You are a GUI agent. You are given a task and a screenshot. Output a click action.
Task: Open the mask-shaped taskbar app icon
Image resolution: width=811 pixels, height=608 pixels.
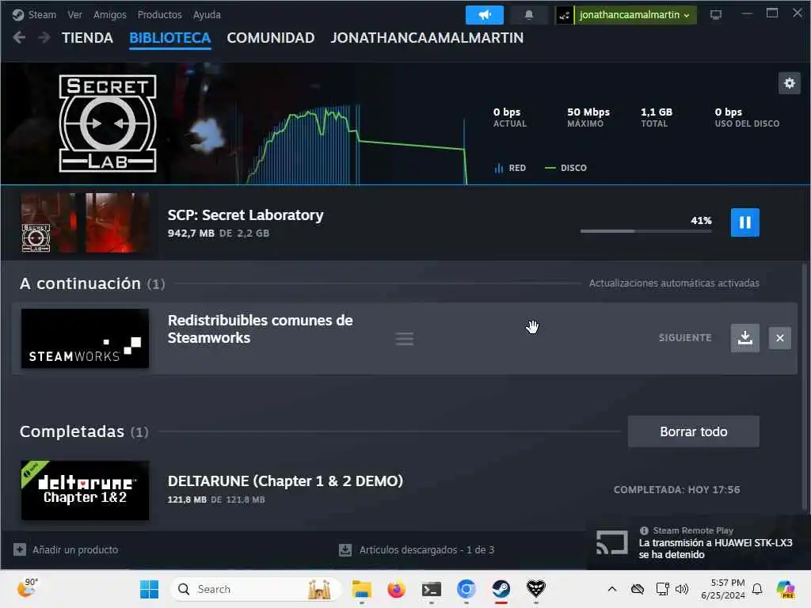tap(536, 589)
